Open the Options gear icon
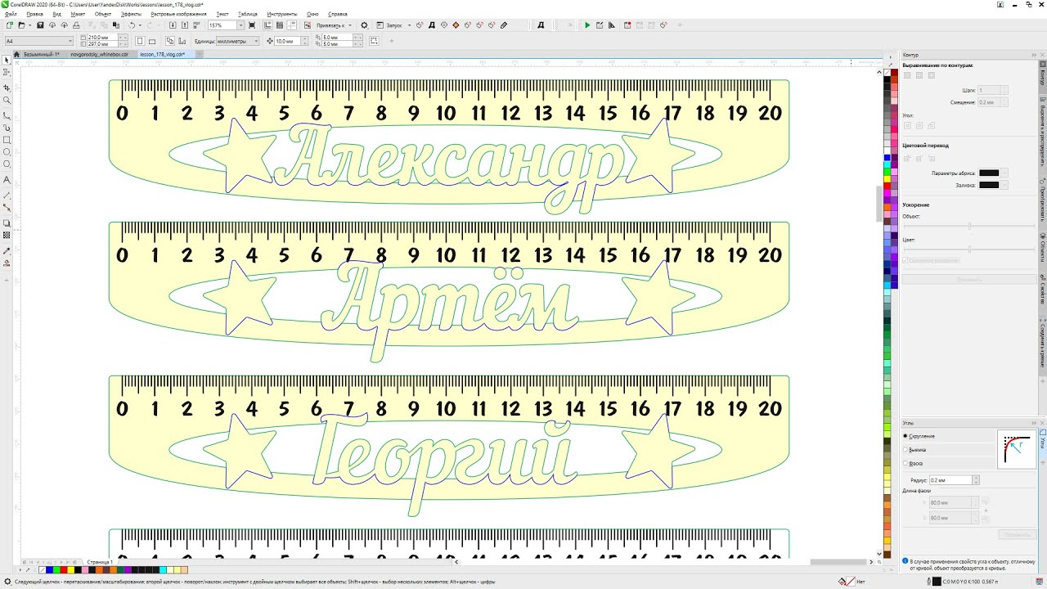 [x=364, y=25]
